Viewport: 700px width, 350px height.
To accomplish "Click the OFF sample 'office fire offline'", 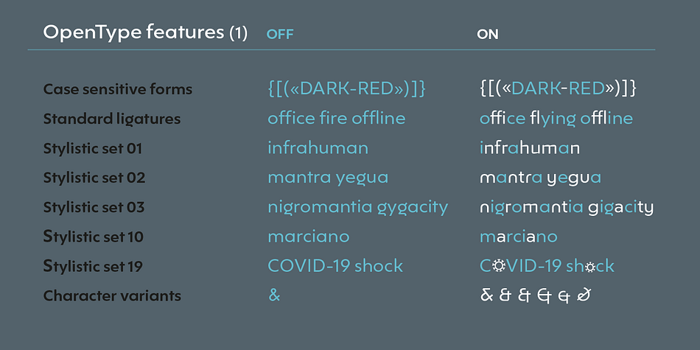I will click(x=337, y=119).
